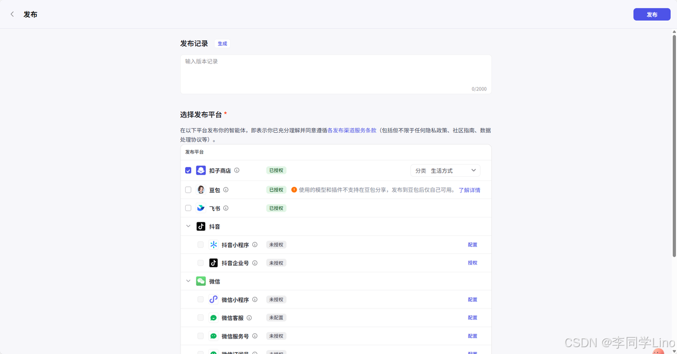Viewport: 677px width, 354px height.
Task: Open info tooltip next to 微信小程序
Action: (x=255, y=299)
